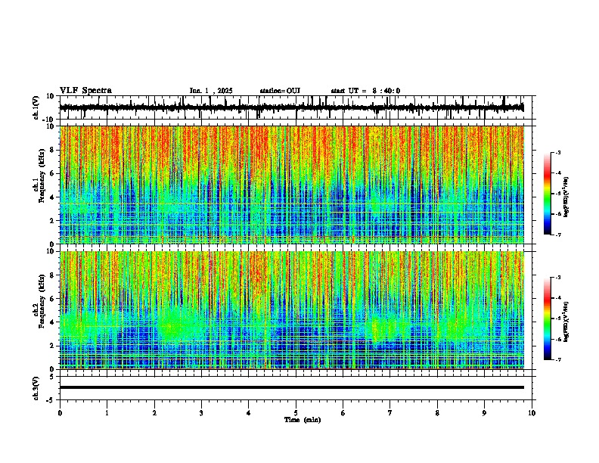Viewport: 599px width, 463px height.
Task: Click the time axis tick label "3"
Action: [201, 413]
